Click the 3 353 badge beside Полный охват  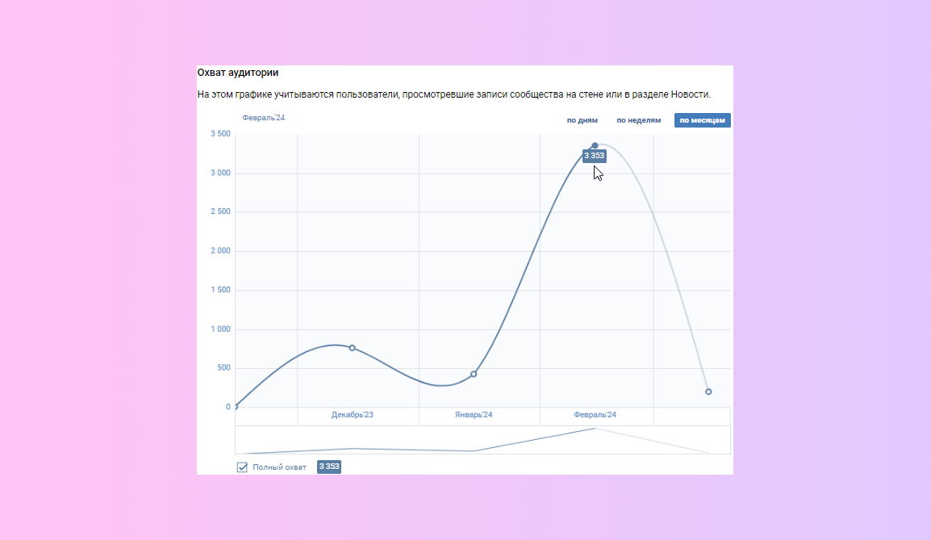tap(329, 467)
